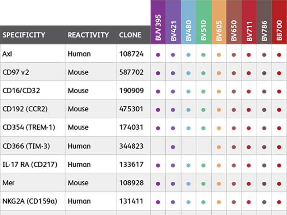The height and width of the screenshot is (215, 287).
Task: Select clone number 174031
Action: (131, 127)
